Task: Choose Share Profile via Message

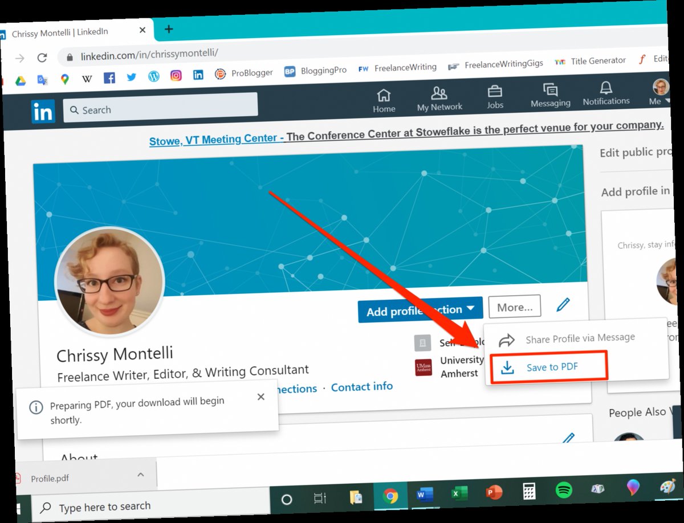Action: point(580,337)
